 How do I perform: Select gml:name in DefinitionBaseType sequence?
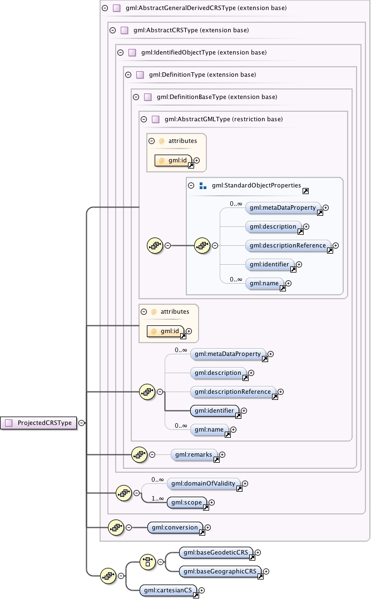(x=209, y=430)
